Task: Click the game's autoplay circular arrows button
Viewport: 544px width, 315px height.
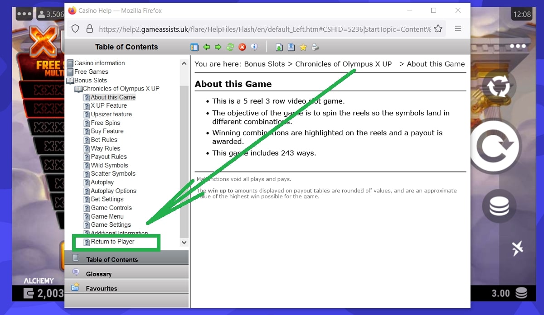Action: tap(499, 86)
